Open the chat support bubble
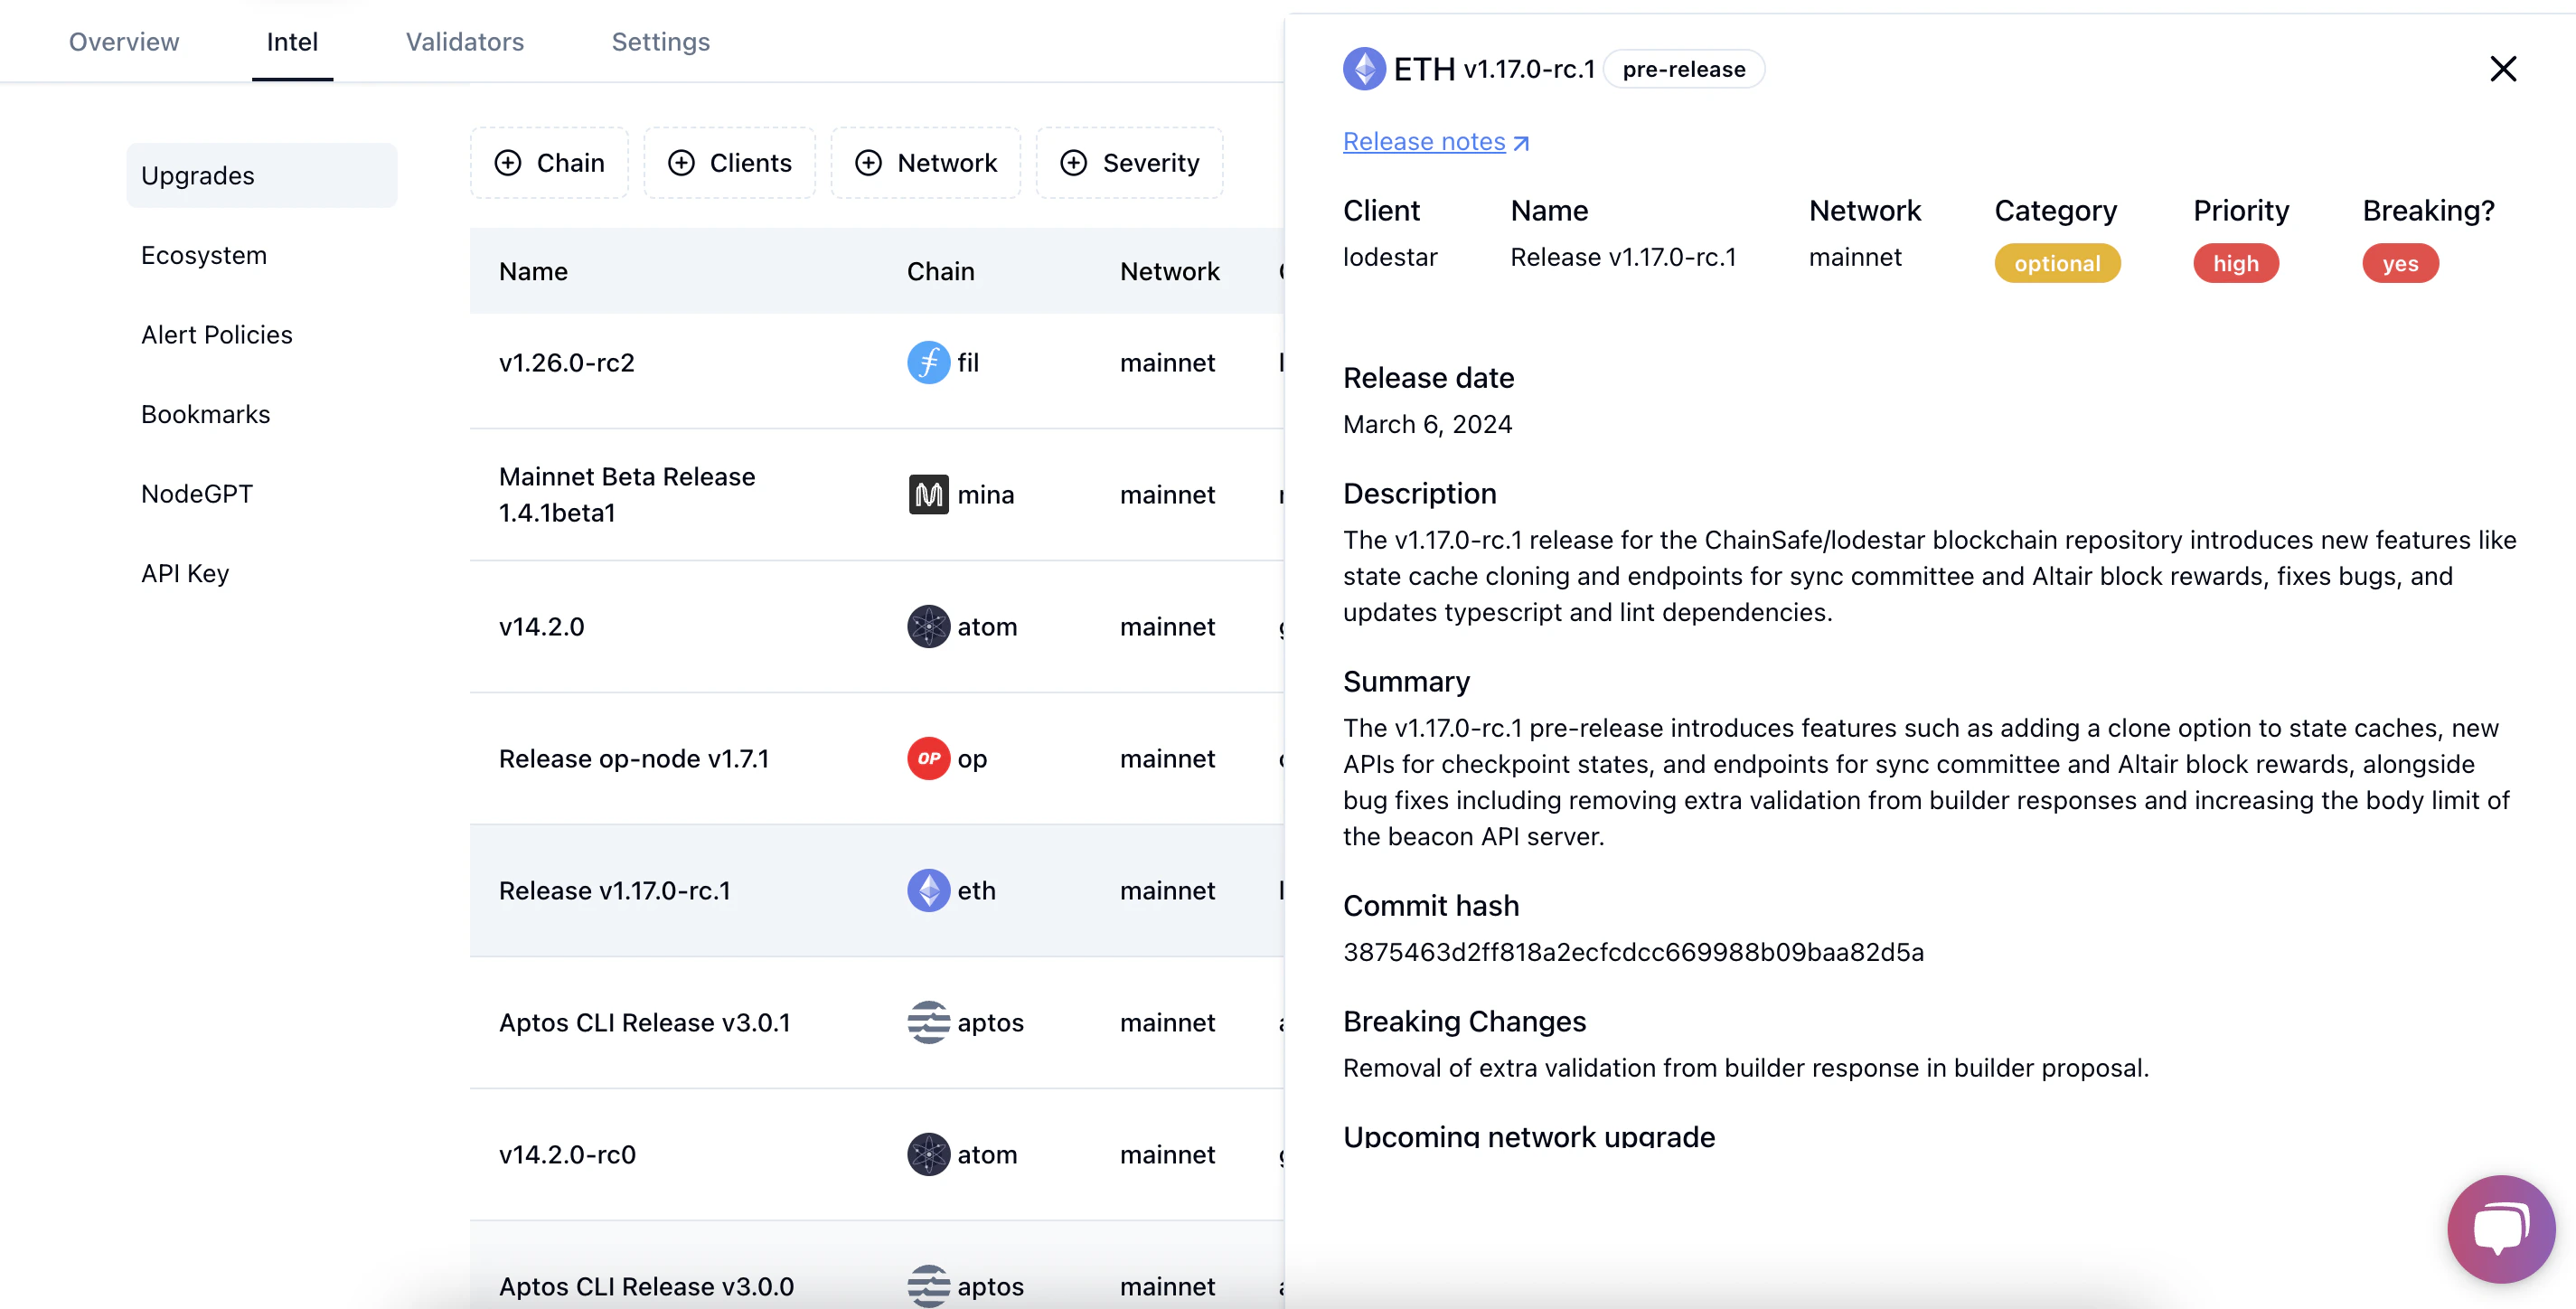The width and height of the screenshot is (2576, 1309). click(x=2500, y=1228)
